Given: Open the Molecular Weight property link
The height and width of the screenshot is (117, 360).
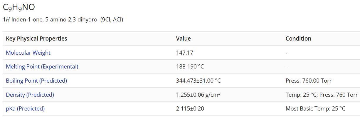Looking at the screenshot, I should pyautogui.click(x=28, y=53).
